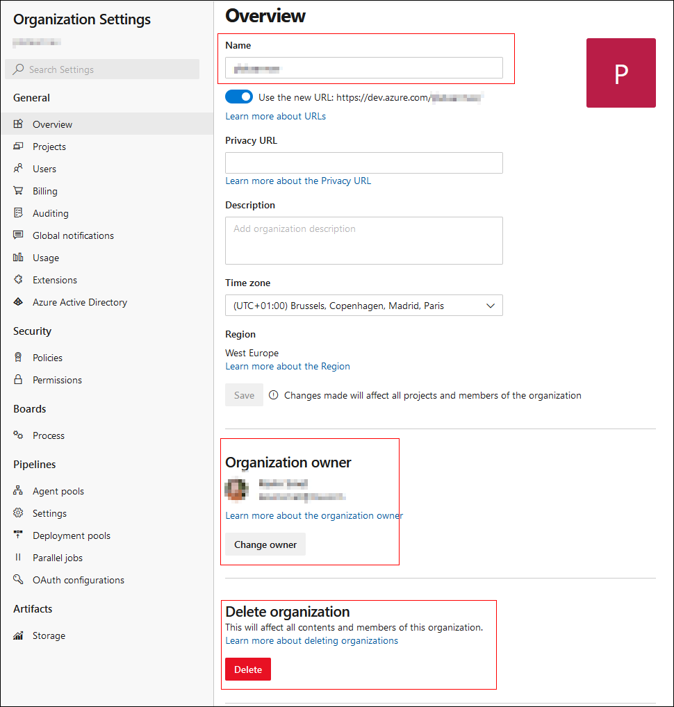The height and width of the screenshot is (707, 674).
Task: Open Boards Process settings
Action: [107, 435]
